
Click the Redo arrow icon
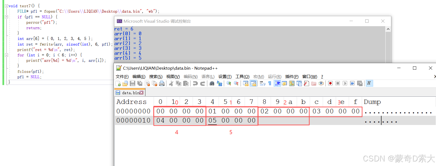[x=202, y=83]
